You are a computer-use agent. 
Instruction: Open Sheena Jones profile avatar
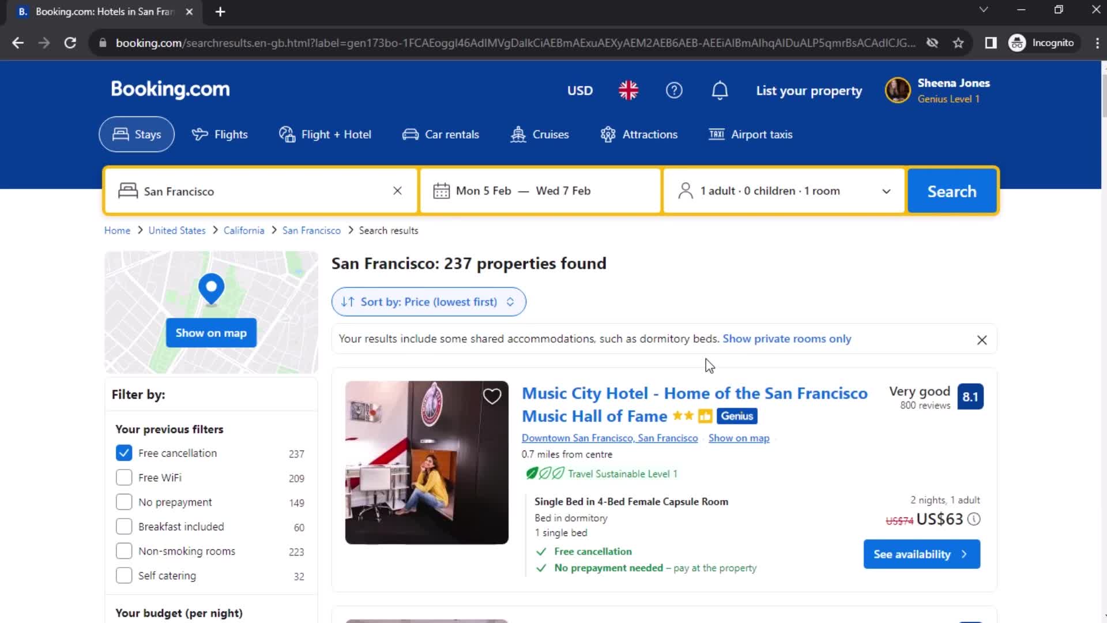point(898,91)
